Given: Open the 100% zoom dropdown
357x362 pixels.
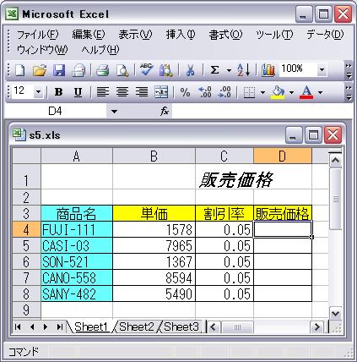Looking at the screenshot, I should pyautogui.click(x=322, y=69).
